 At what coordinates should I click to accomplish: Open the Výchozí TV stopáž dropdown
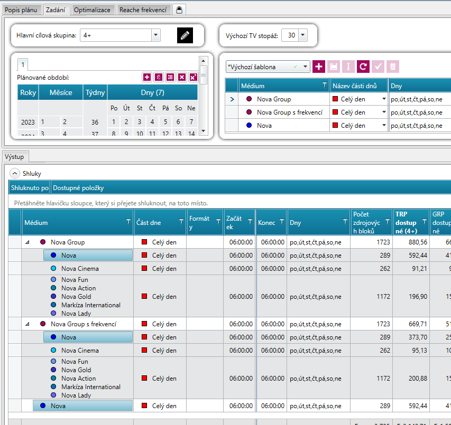pos(302,35)
